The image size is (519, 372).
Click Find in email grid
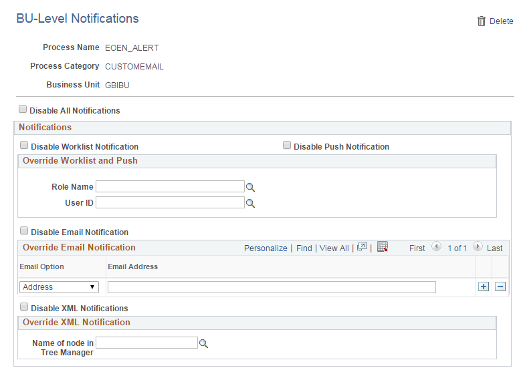pyautogui.click(x=304, y=248)
